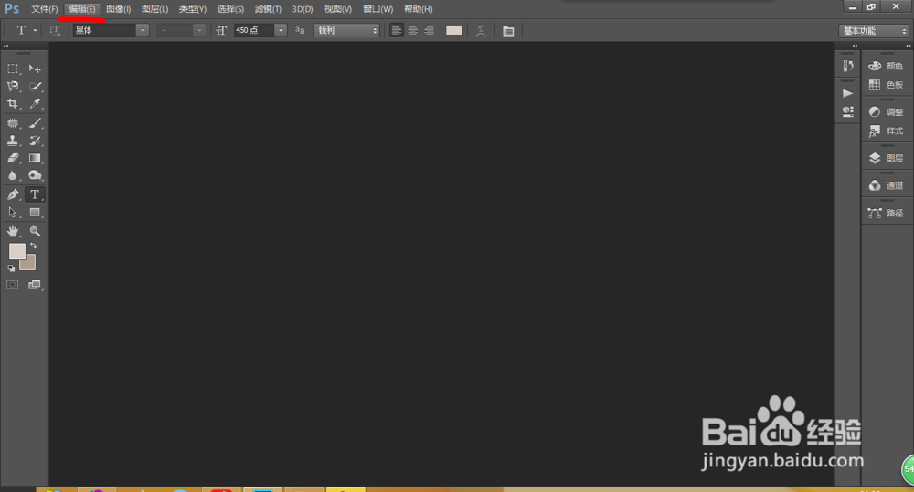Reset default foreground and background colors
This screenshot has height=492, width=914.
click(11, 267)
